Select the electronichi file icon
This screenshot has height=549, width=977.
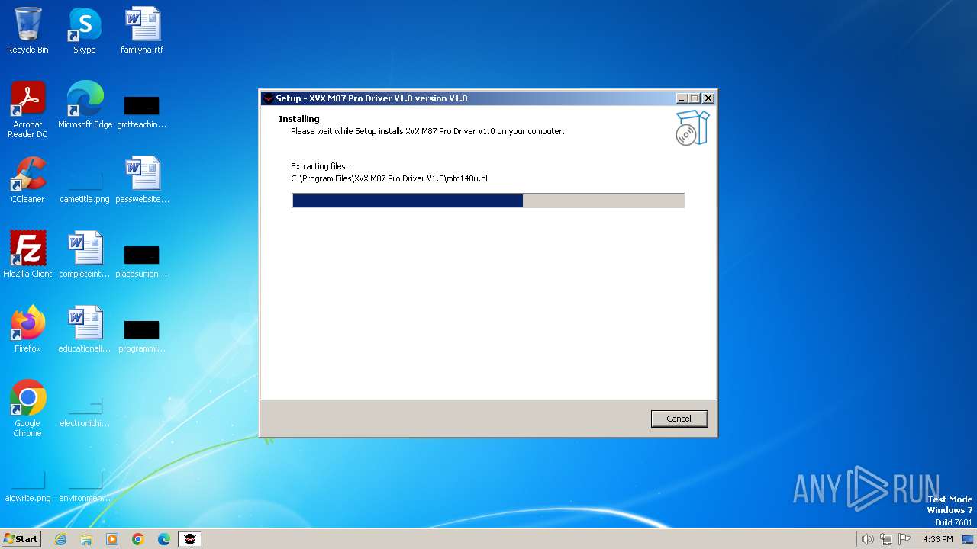coord(85,411)
